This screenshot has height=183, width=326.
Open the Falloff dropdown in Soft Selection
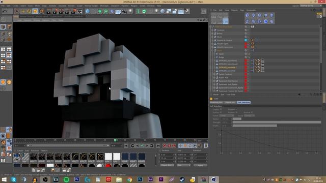(x=227, y=115)
